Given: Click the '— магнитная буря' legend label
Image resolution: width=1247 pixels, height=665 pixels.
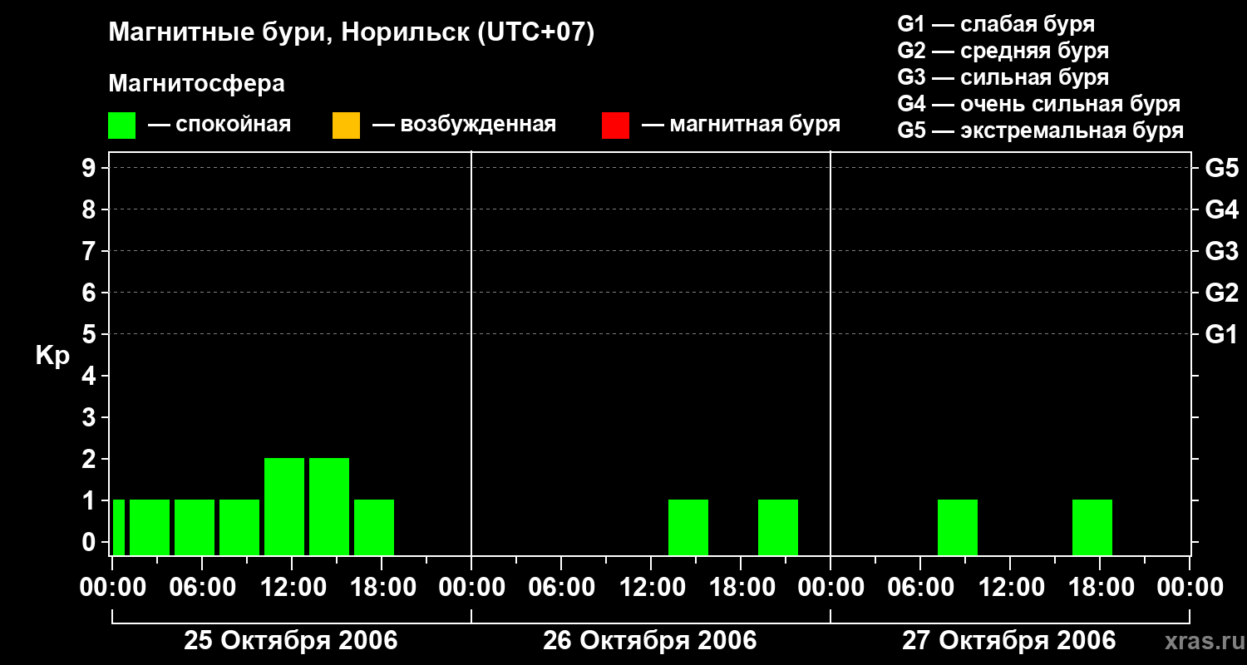Looking at the screenshot, I should click(x=741, y=125).
